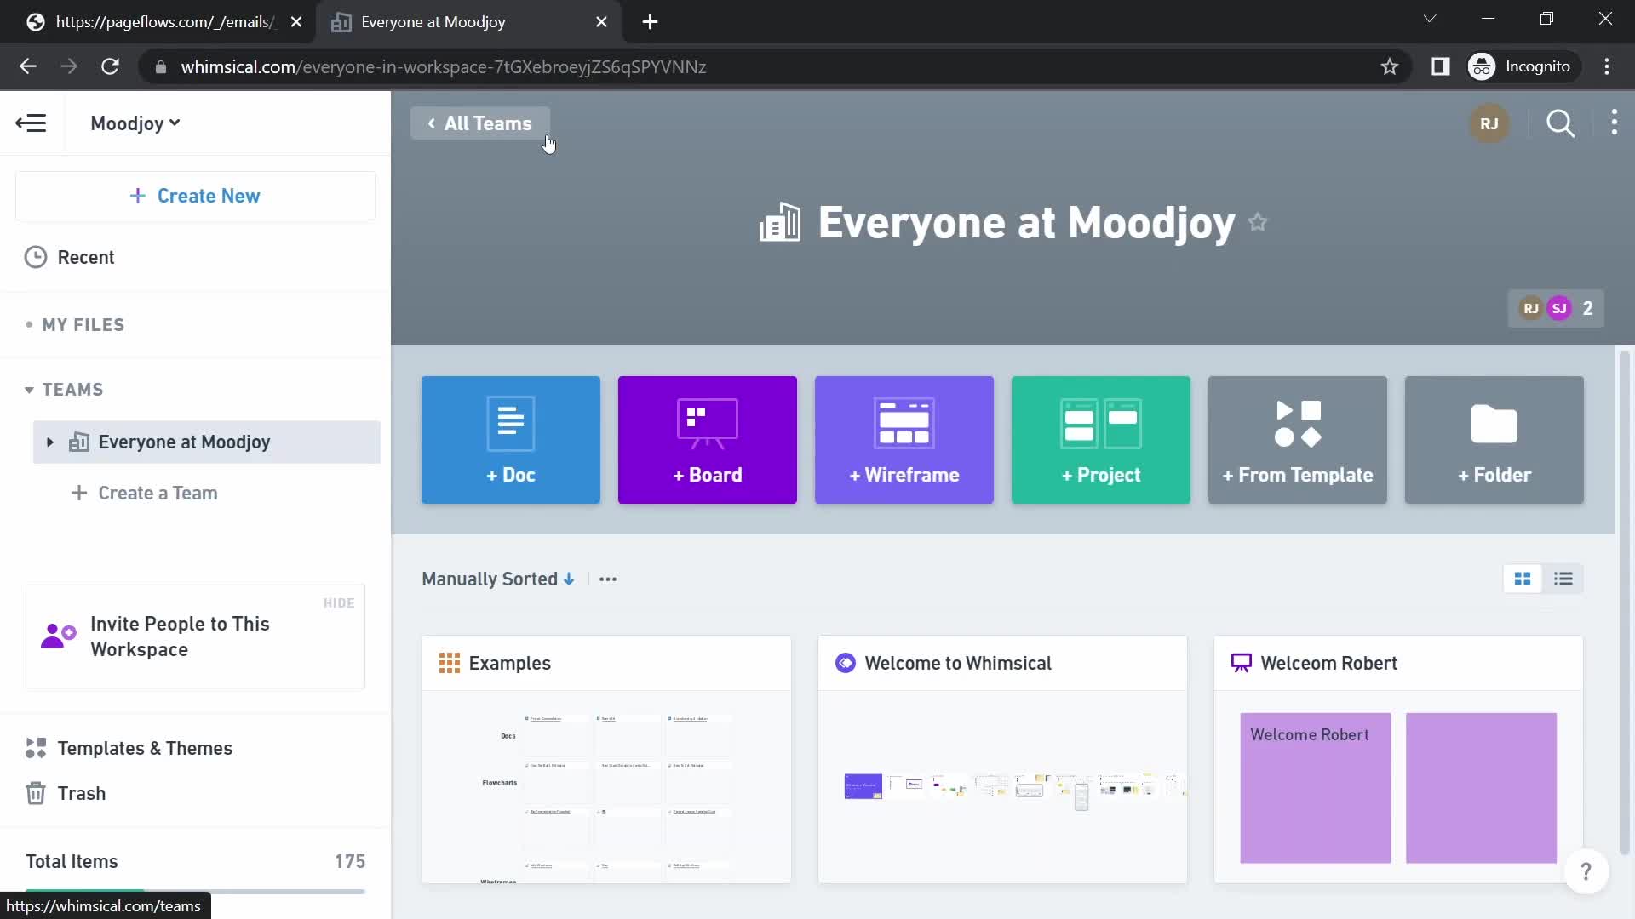The image size is (1635, 919).
Task: Open the Chrome three-dot menu
Action: tap(1607, 66)
